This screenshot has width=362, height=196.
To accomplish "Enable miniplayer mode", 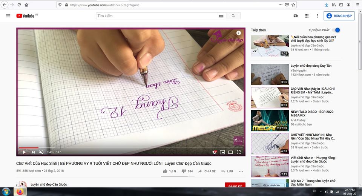I will click(222, 152).
